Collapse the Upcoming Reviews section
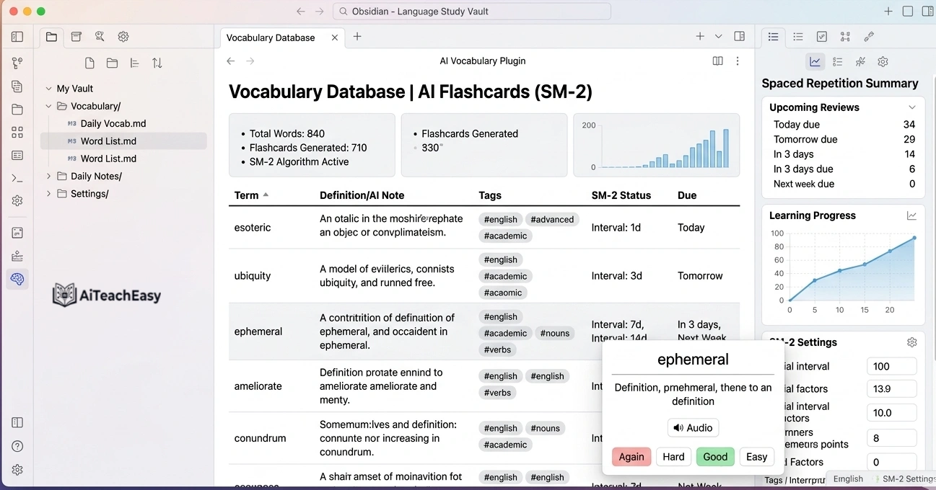The image size is (936, 490). pyautogui.click(x=912, y=107)
